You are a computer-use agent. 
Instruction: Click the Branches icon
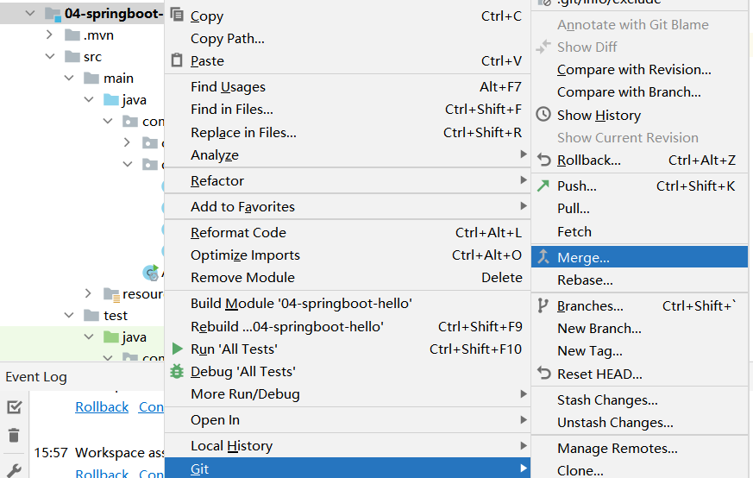tap(543, 305)
